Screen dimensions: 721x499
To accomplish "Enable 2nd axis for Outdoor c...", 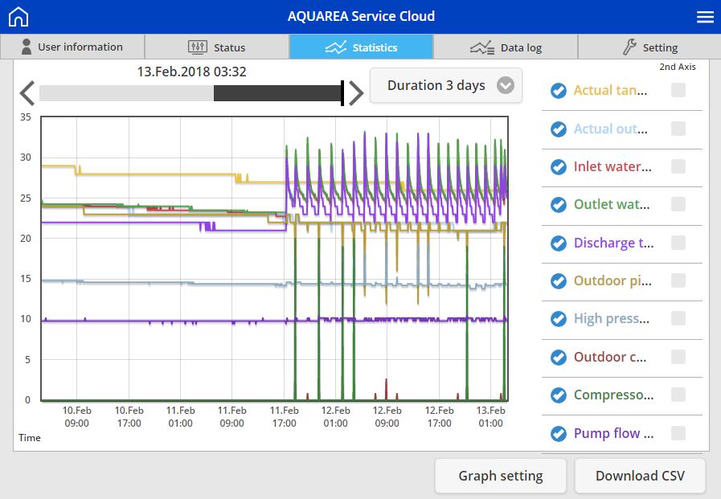I will tap(678, 357).
